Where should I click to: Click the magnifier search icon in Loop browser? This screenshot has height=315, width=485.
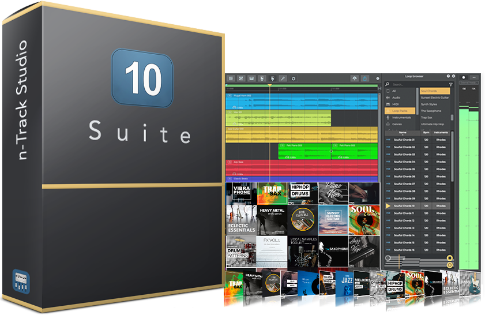pos(388,84)
